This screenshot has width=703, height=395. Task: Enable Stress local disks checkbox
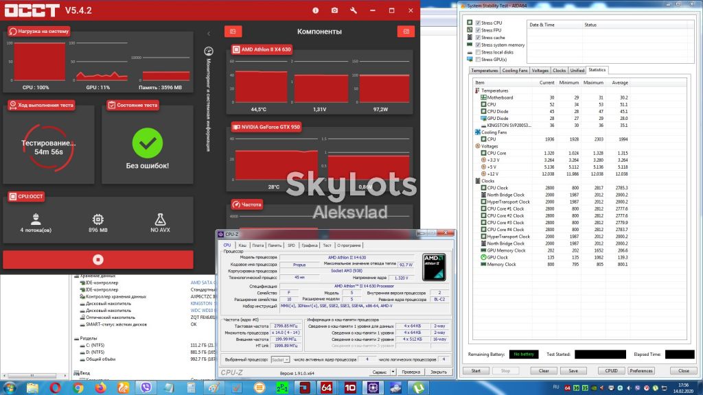[x=478, y=52]
